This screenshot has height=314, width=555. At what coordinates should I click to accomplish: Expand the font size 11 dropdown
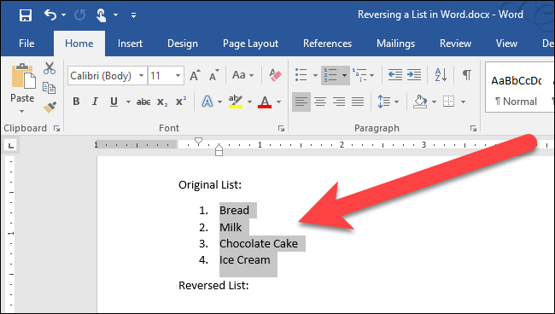pos(178,76)
